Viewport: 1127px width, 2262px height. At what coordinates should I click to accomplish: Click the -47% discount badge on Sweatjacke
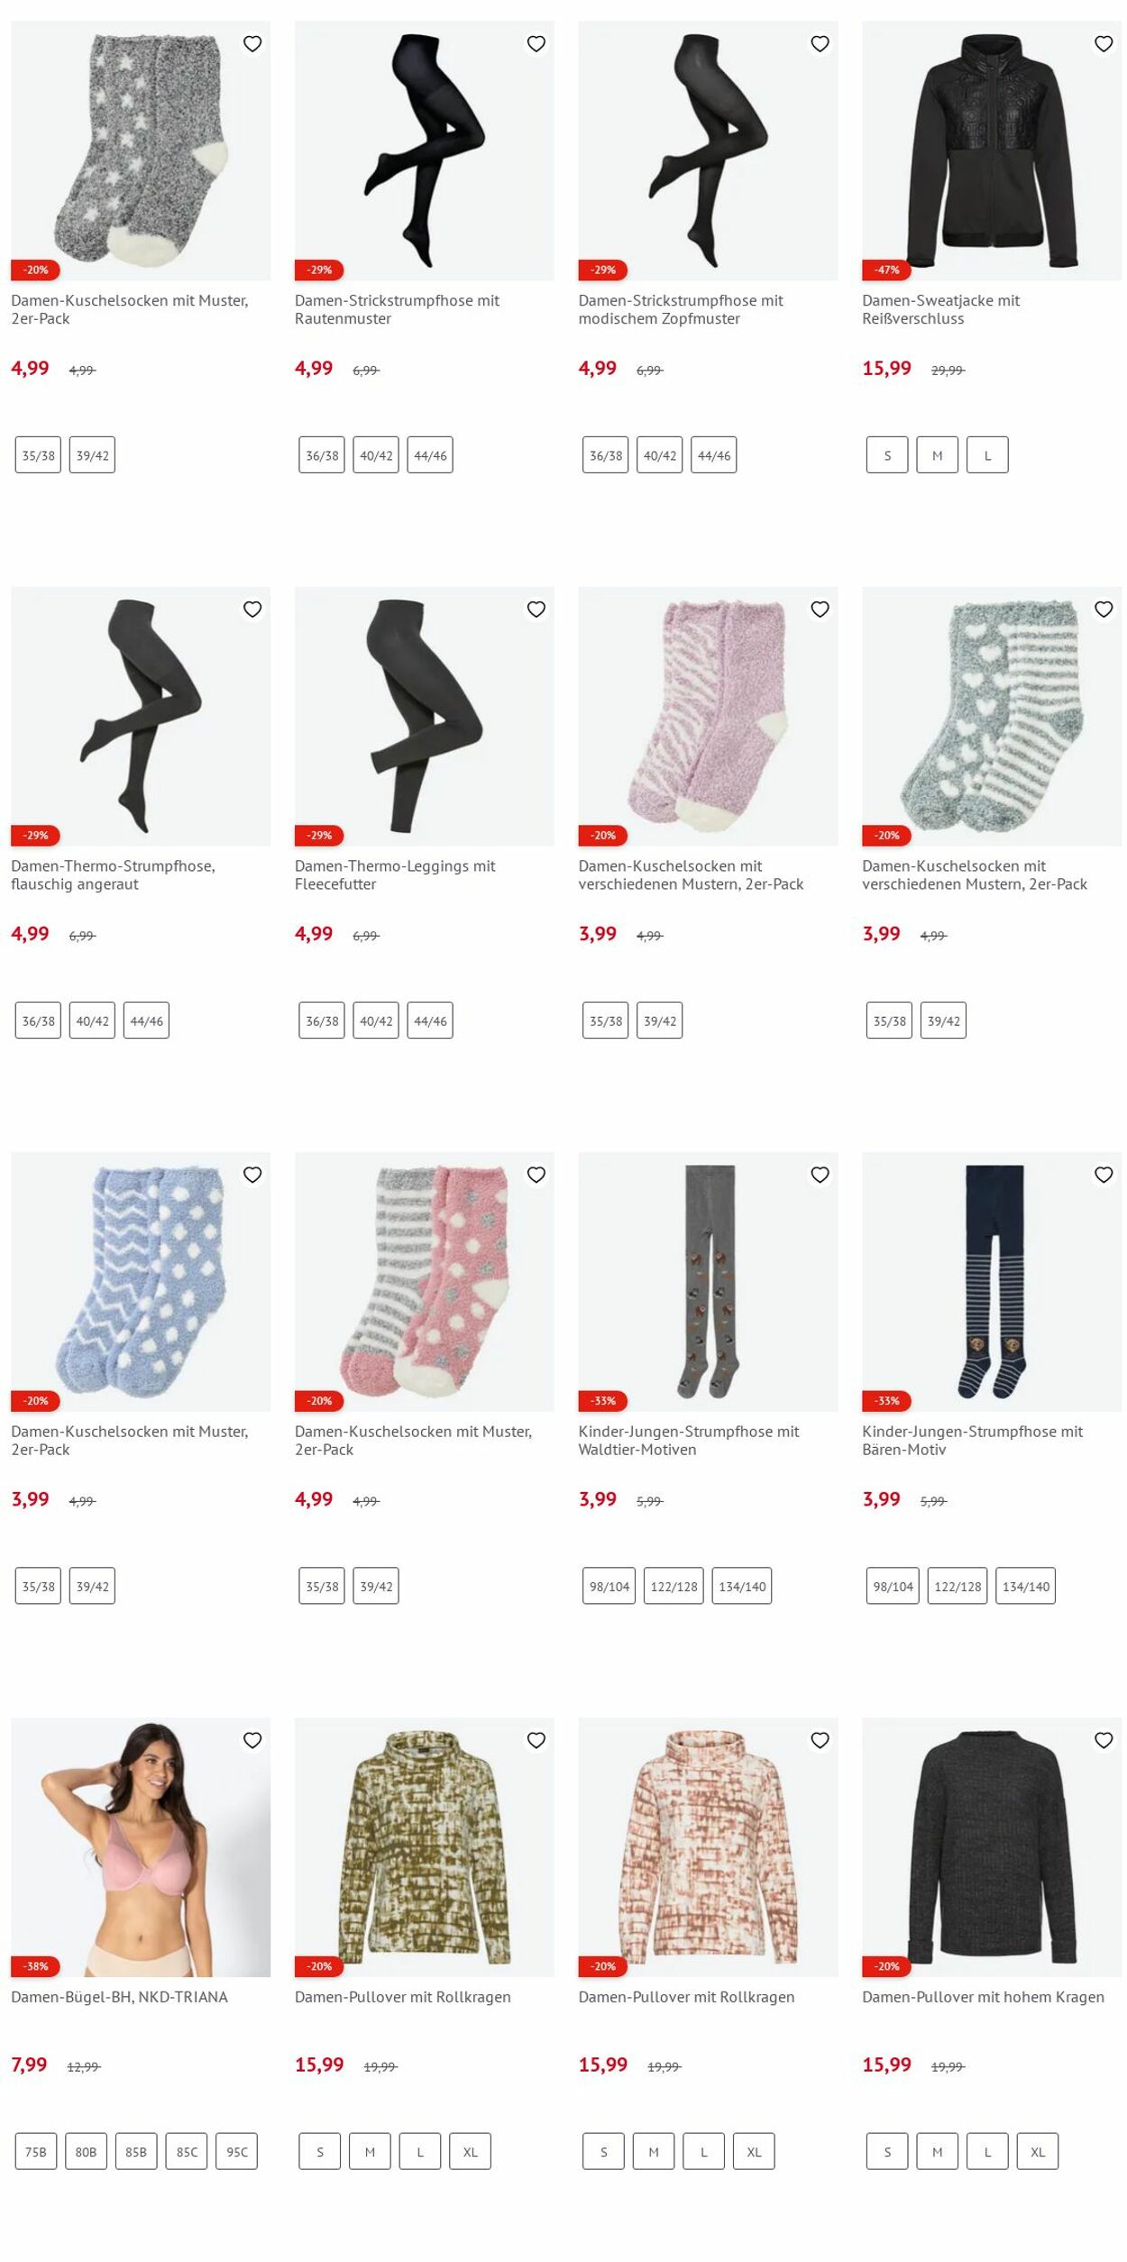pyautogui.click(x=886, y=270)
